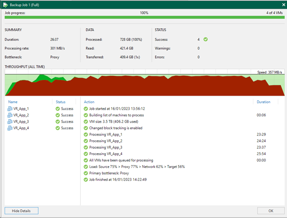Select the Load Source Proxy Network Target entry

point(137,167)
